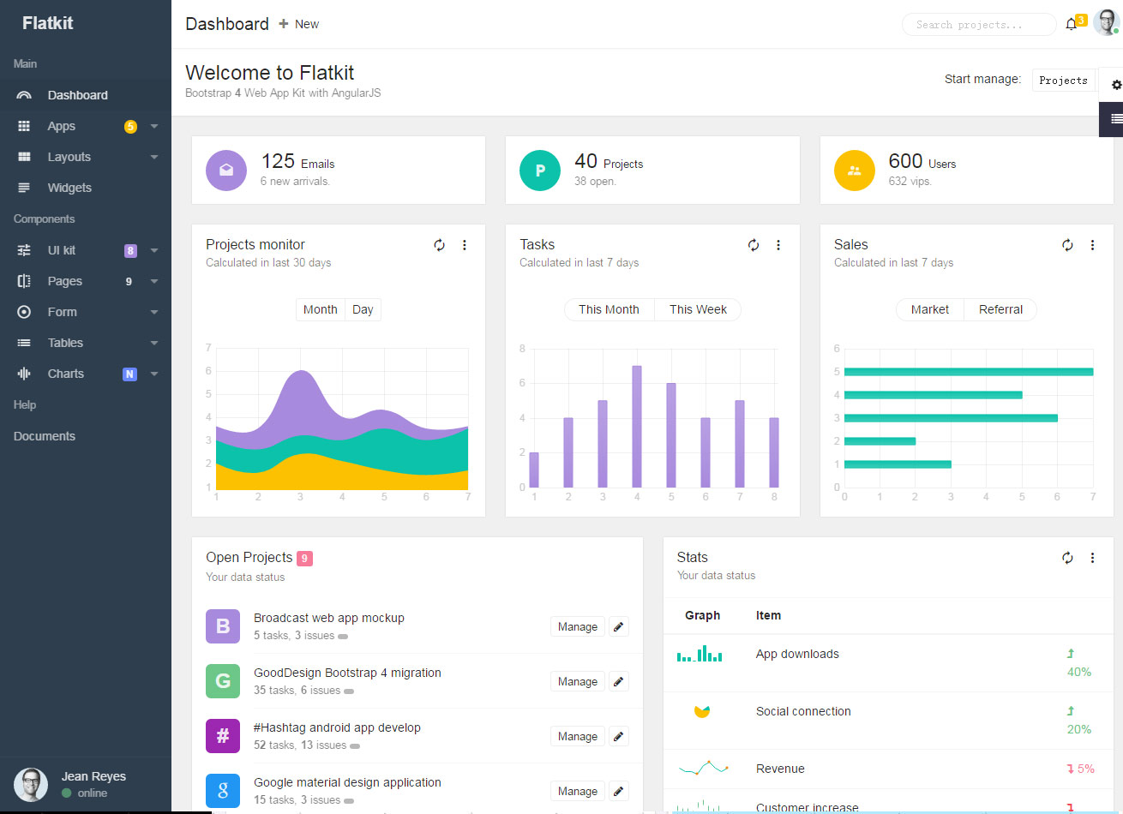
Task: Toggle Tasks chart to This Week
Action: (698, 309)
